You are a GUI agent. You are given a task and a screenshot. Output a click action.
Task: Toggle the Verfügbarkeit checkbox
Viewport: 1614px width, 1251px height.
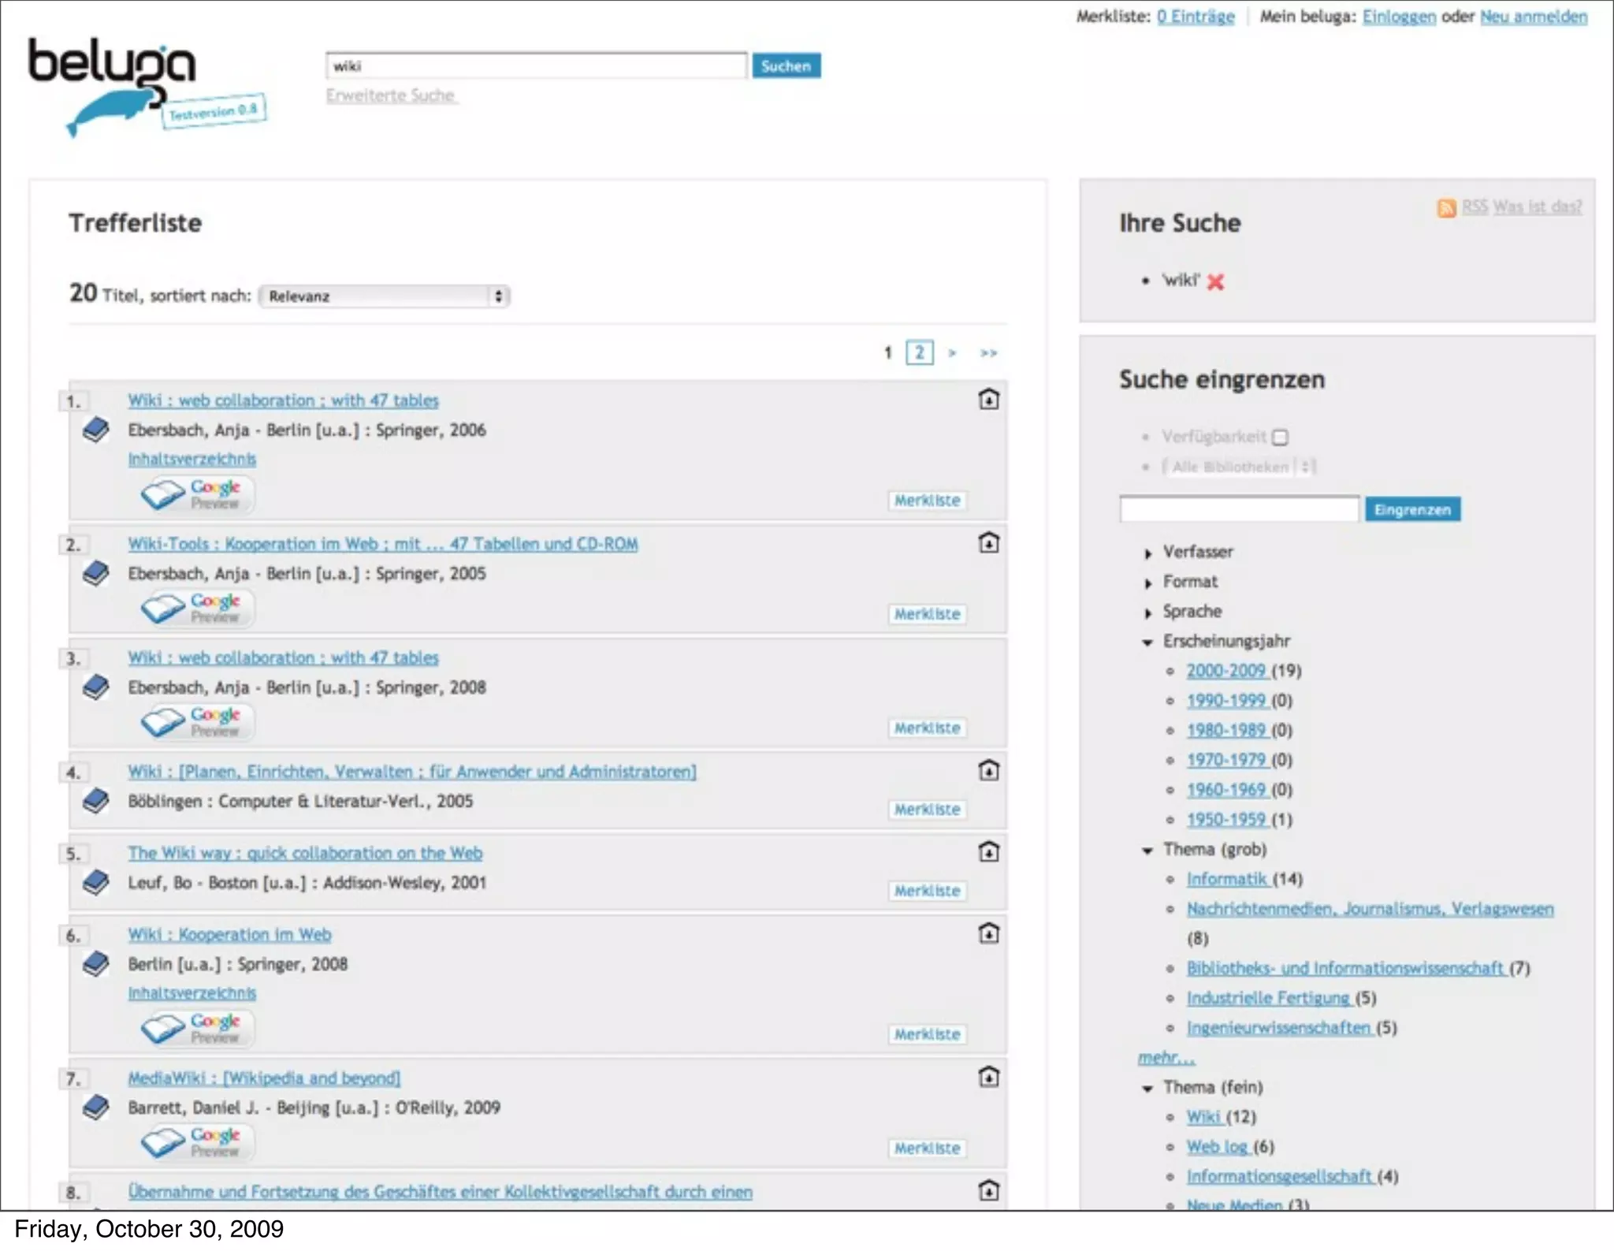click(1281, 437)
